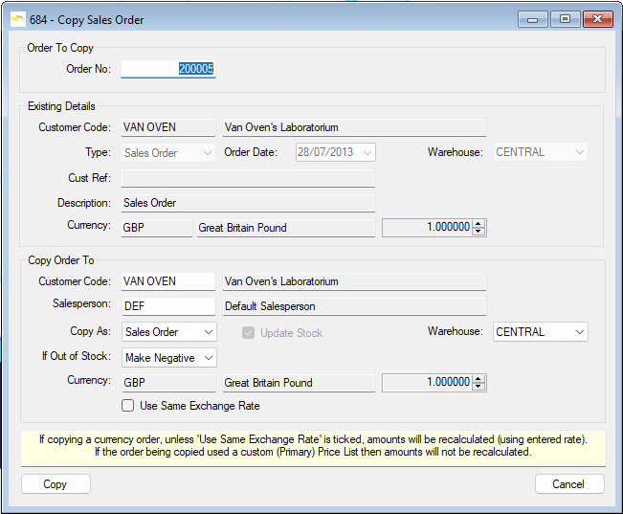Focus the Copy Order To Customer Code field
Viewport: 623px width, 514px height.
point(168,281)
